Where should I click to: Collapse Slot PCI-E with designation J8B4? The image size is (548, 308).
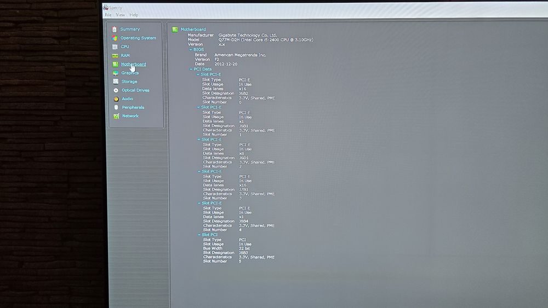pos(199,204)
